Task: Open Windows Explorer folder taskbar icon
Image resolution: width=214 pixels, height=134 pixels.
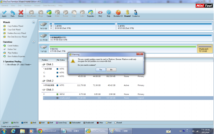Action: [x=22, y=131]
